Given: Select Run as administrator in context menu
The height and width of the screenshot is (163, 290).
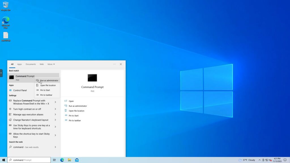Looking at the screenshot, I should pos(49,80).
